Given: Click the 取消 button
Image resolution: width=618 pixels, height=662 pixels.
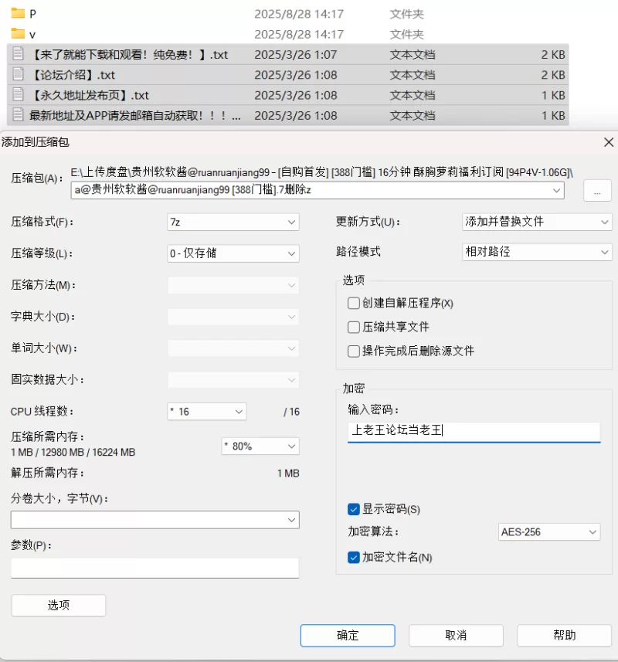Looking at the screenshot, I should (x=456, y=636).
